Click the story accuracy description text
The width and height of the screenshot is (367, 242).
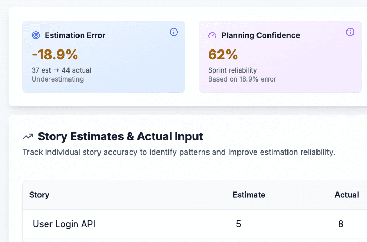pyautogui.click(x=178, y=152)
